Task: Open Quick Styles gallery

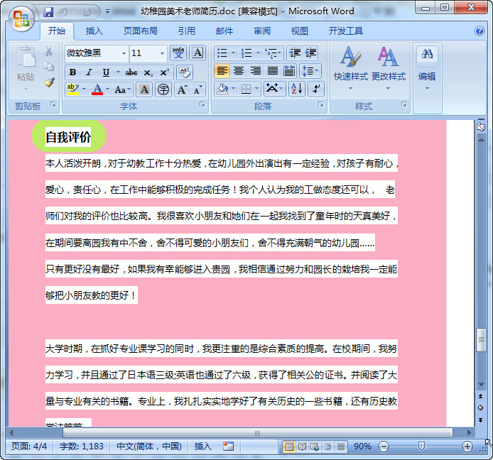Action: (351, 67)
